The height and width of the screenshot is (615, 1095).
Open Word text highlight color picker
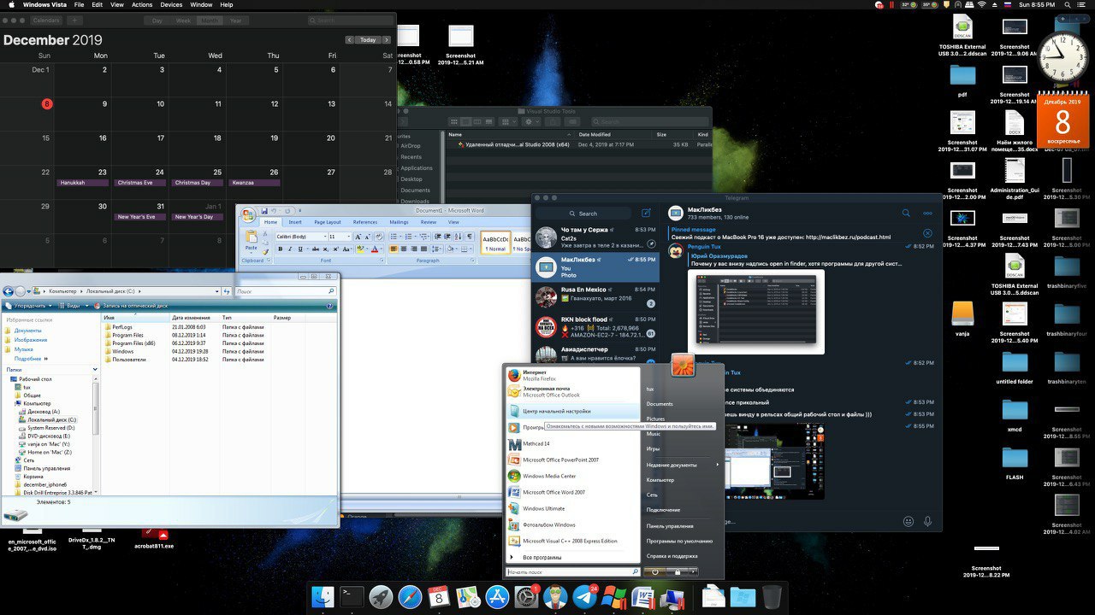pyautogui.click(x=361, y=249)
